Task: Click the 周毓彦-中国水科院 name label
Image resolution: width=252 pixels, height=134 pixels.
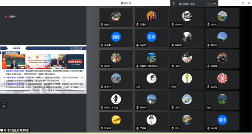Action: [149, 66]
